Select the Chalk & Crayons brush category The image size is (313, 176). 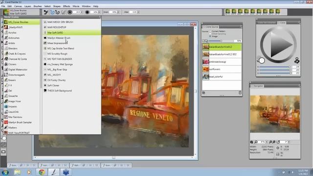pyautogui.click(x=22, y=54)
